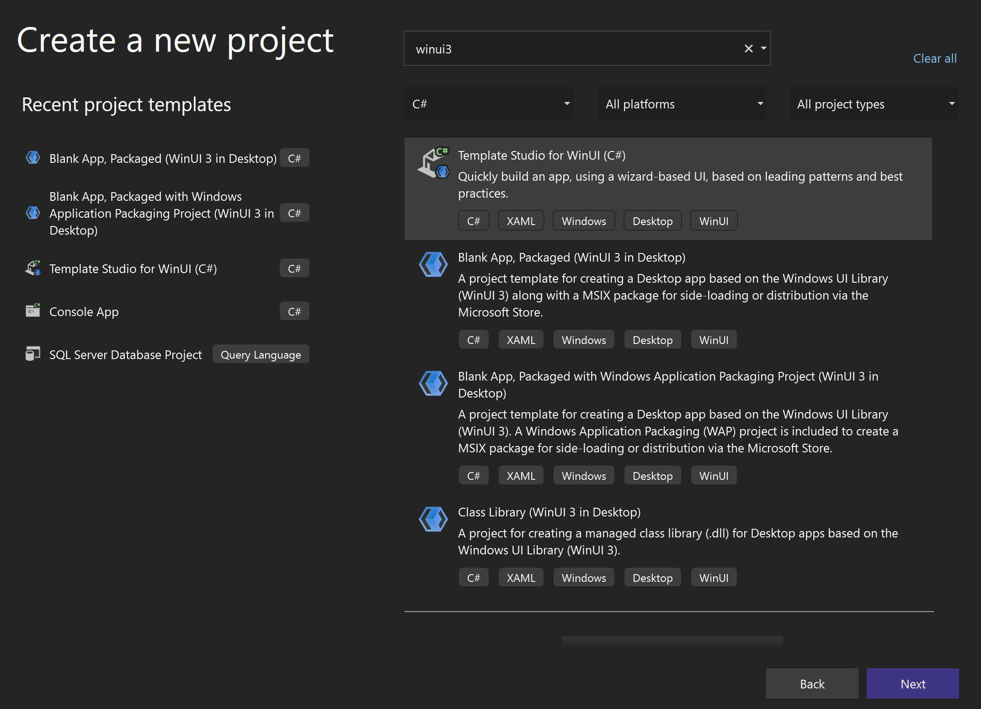This screenshot has width=981, height=709.
Task: Click the Back button
Action: pos(812,683)
